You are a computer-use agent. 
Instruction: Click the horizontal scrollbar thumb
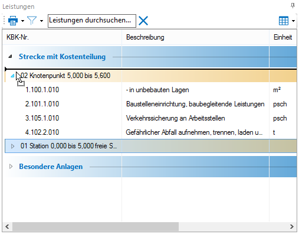click(x=96, y=227)
